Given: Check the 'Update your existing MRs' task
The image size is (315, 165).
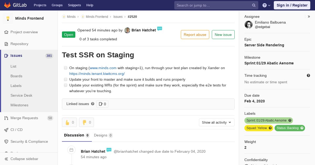Looking at the screenshot, I should [66, 85].
